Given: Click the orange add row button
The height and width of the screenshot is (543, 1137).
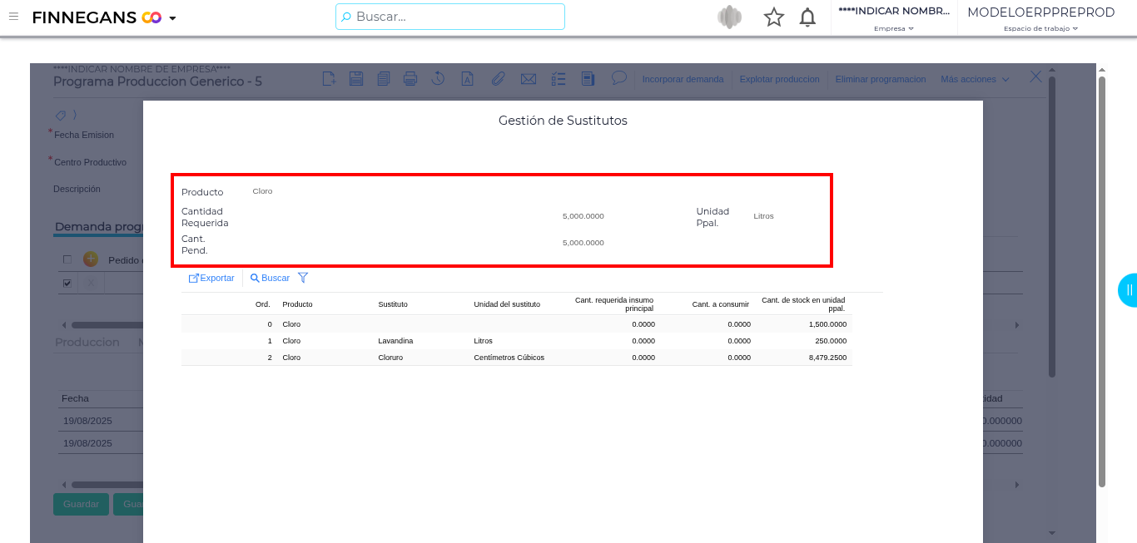Looking at the screenshot, I should 91,259.
